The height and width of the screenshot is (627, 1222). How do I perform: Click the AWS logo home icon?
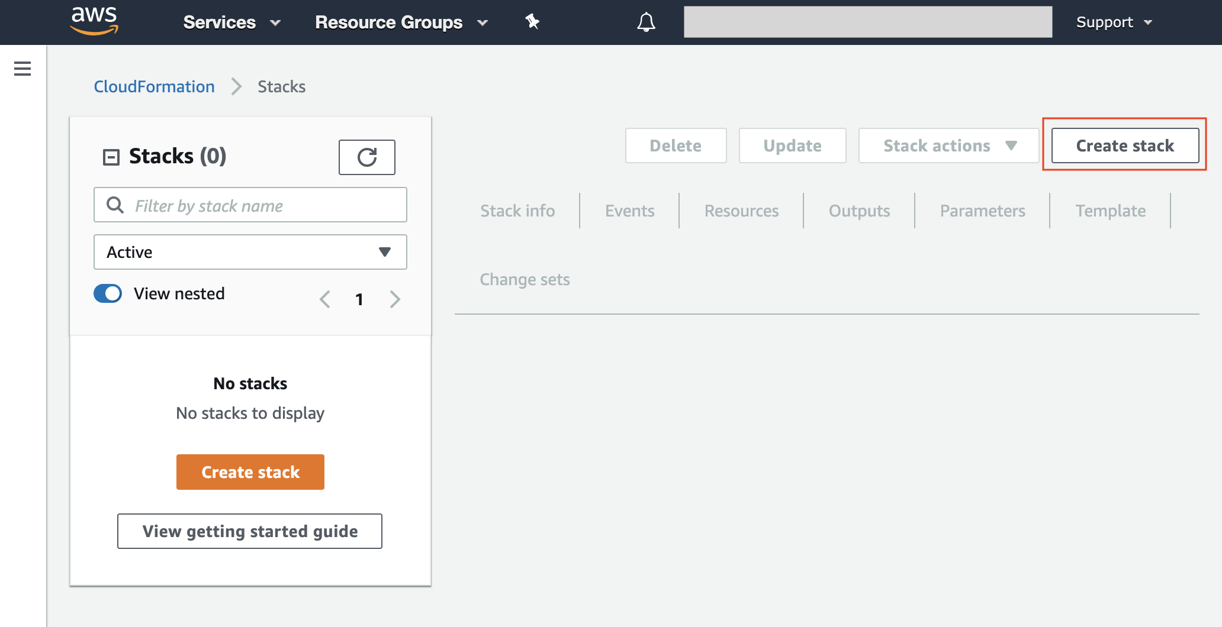(94, 22)
